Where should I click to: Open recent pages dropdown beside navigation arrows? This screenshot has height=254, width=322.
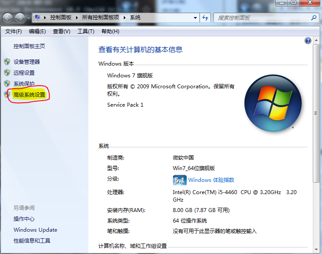pyautogui.click(x=28, y=18)
